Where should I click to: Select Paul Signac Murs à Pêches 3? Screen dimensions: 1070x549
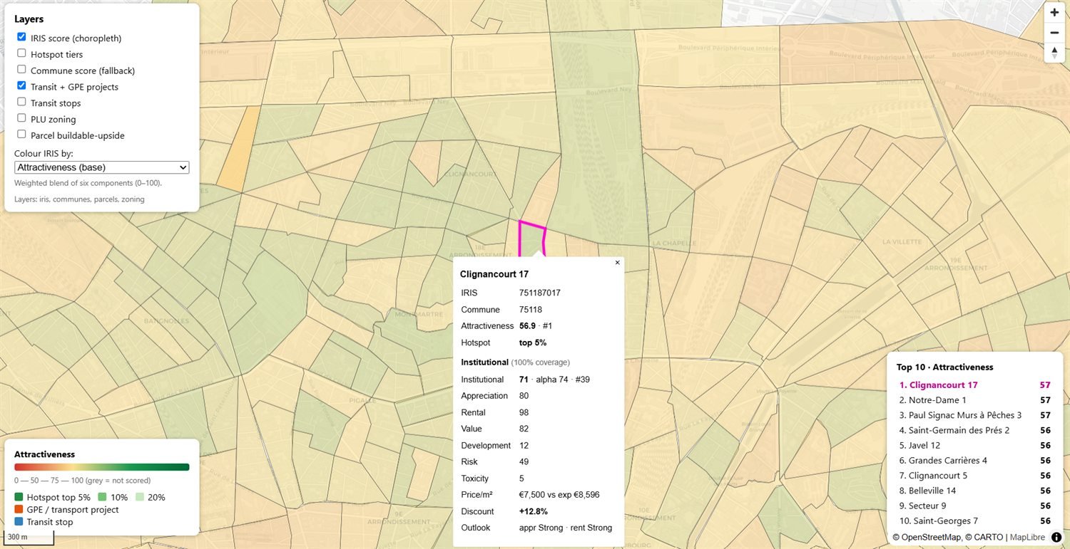pyautogui.click(x=974, y=415)
